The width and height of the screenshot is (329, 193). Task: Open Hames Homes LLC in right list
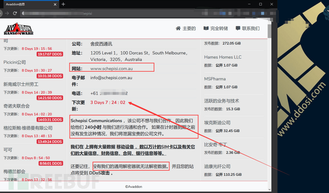(x=223, y=57)
